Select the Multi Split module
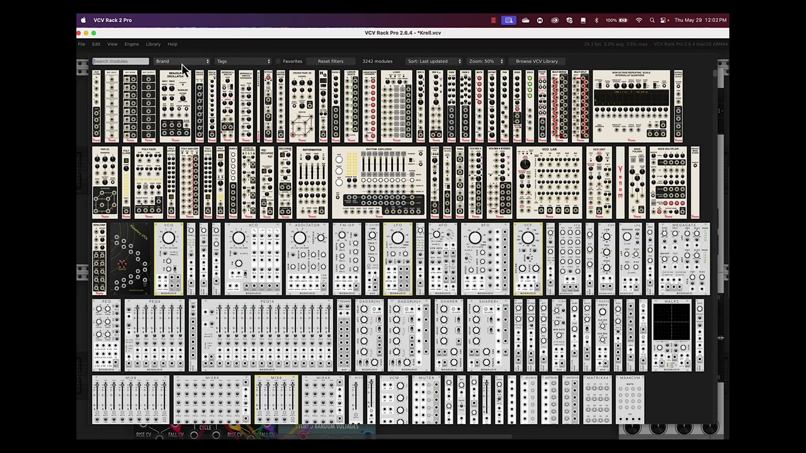 (581, 106)
